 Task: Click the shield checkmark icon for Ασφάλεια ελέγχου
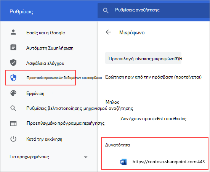(13, 63)
